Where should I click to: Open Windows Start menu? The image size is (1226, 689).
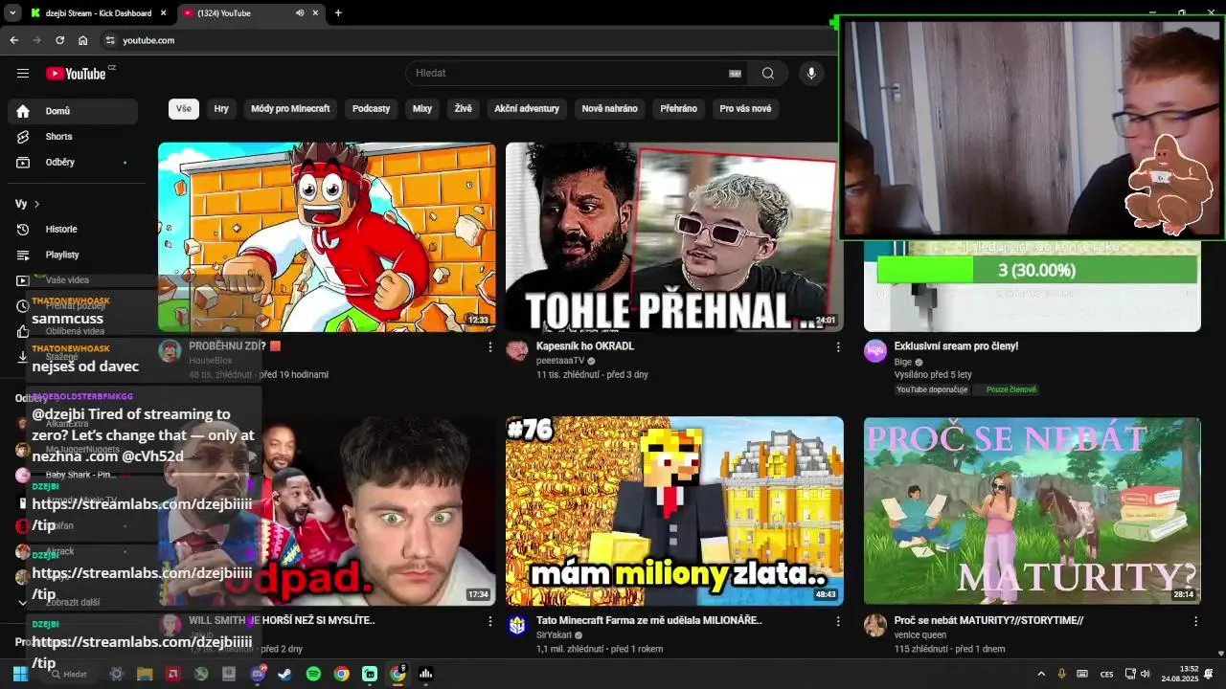20,674
